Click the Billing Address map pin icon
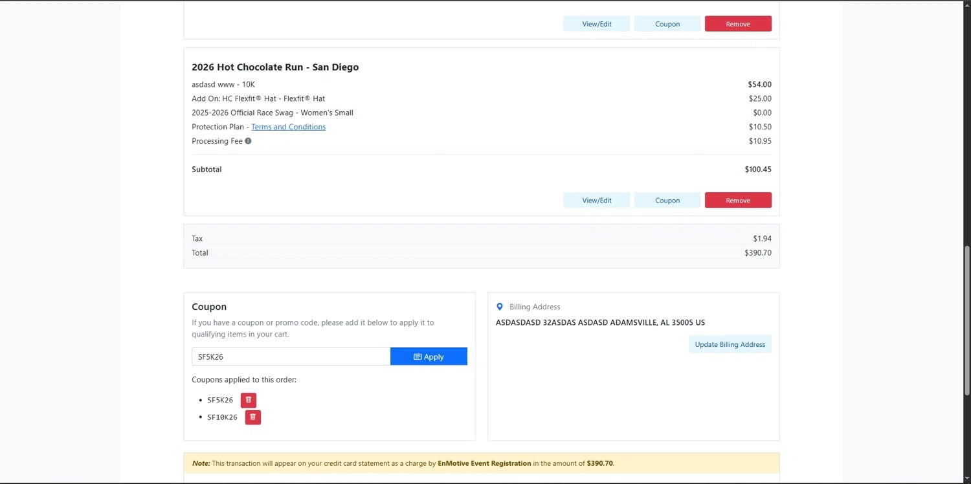The image size is (971, 484). click(x=499, y=307)
